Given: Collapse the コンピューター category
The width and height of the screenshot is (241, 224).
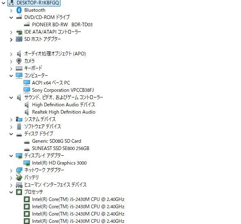Looking at the screenshot, I should tap(11, 76).
